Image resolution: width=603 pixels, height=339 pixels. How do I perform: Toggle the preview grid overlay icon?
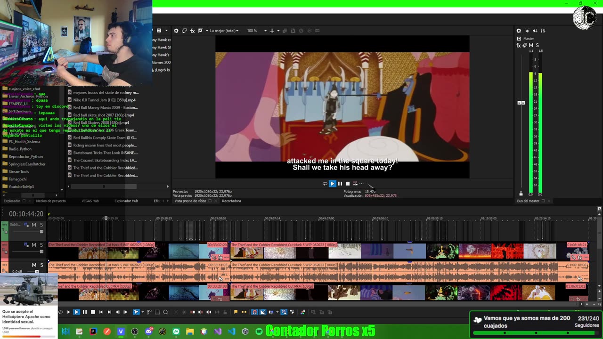pyautogui.click(x=272, y=31)
